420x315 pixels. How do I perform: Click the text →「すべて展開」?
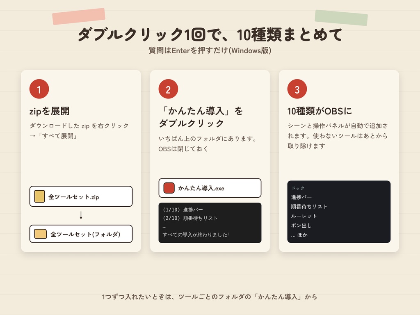(54, 136)
